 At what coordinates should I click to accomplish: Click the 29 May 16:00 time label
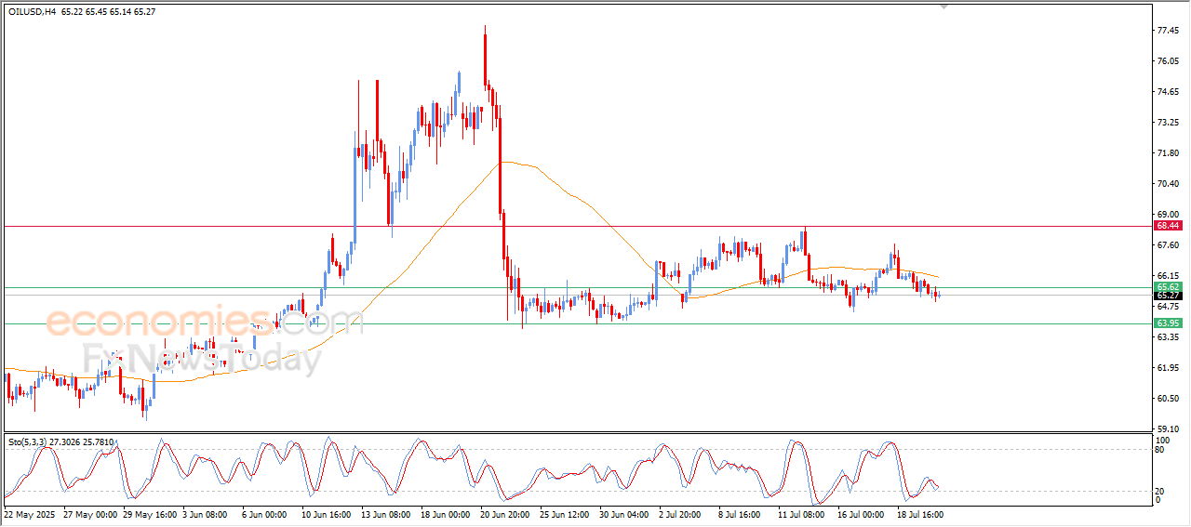click(151, 513)
